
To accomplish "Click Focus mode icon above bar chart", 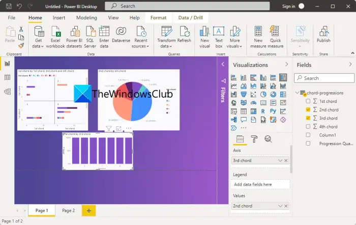I will pyautogui.click(x=118, y=128).
